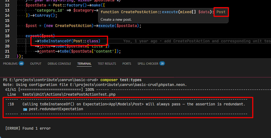Click the toBeInstanceOf method call
This screenshot has height=138, width=271.
(x=55, y=41)
